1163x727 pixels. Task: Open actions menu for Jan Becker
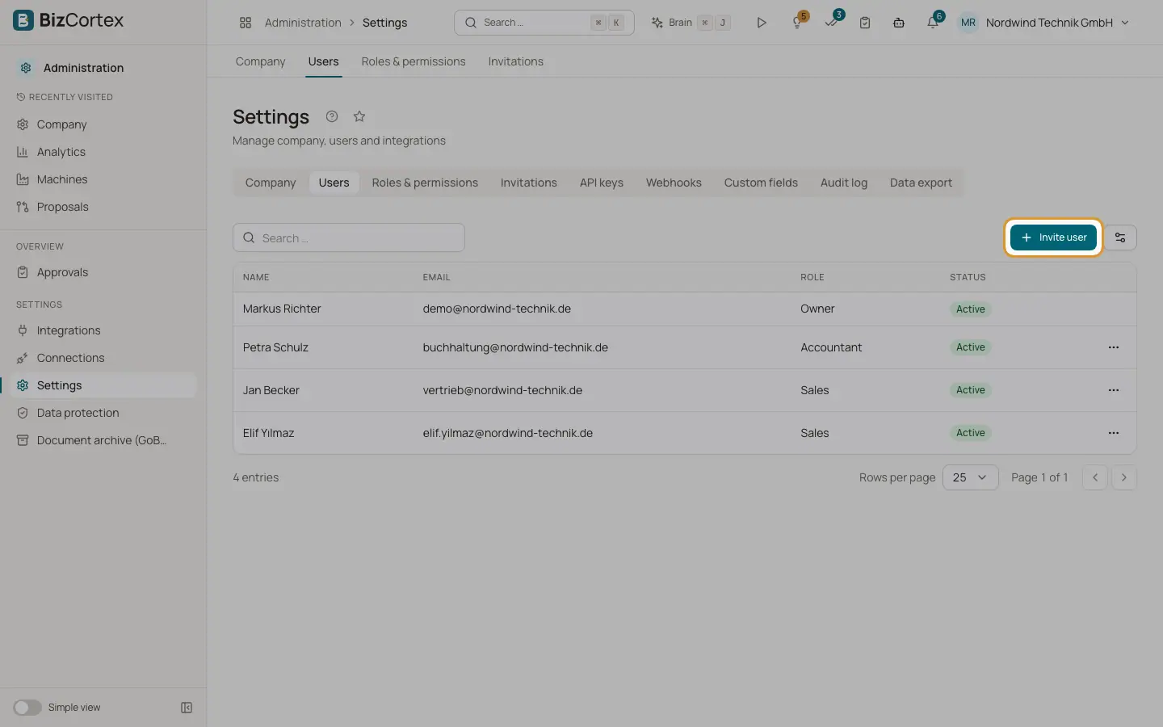click(1114, 390)
